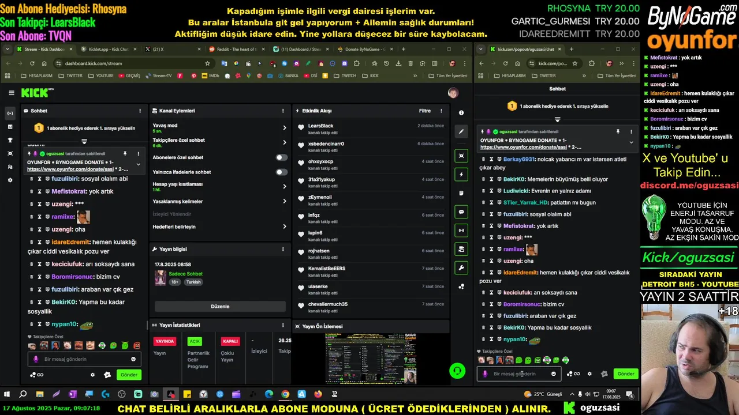The width and height of the screenshot is (739, 415).
Task: Click Gönder in popout chat
Action: point(626,373)
